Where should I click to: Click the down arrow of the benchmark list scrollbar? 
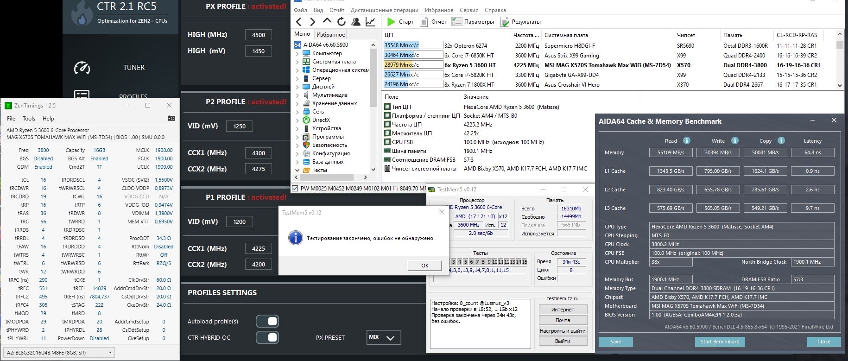click(840, 85)
